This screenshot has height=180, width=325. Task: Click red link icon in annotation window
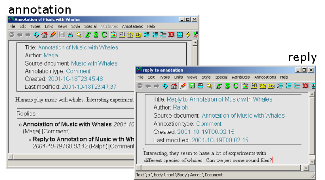tap(171, 35)
